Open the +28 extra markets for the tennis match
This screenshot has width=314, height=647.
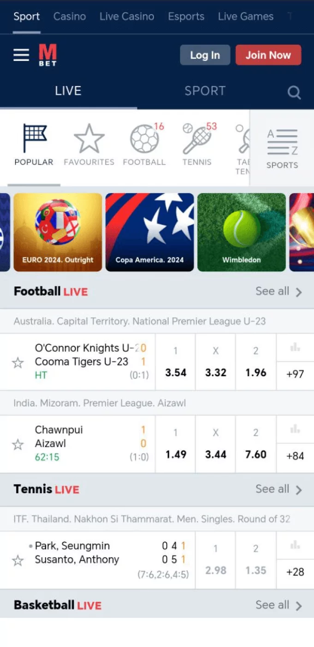(x=296, y=572)
